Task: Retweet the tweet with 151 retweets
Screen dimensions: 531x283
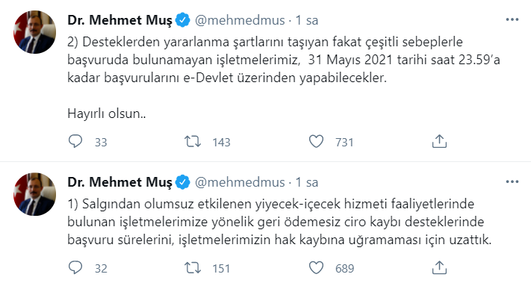Action: click(193, 268)
